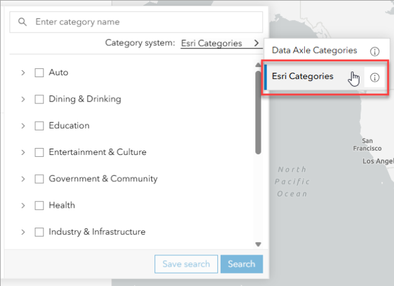394x286 pixels.
Task: Click the scroll up arrow
Action: (x=258, y=65)
